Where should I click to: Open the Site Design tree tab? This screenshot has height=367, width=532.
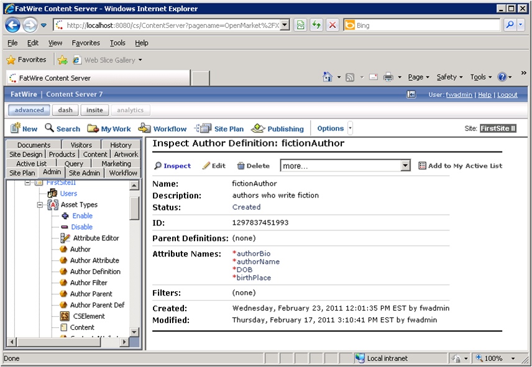pyautogui.click(x=25, y=154)
